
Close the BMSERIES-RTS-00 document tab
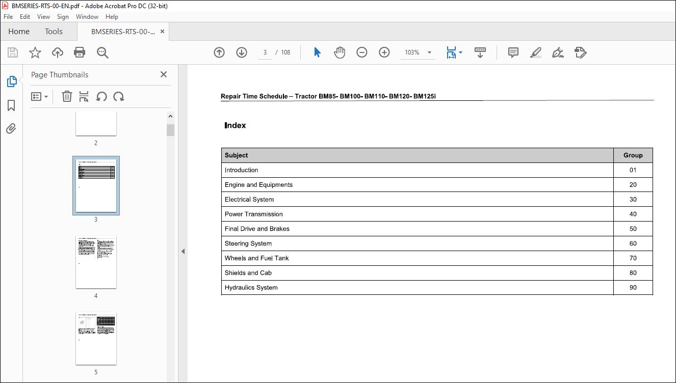[162, 32]
